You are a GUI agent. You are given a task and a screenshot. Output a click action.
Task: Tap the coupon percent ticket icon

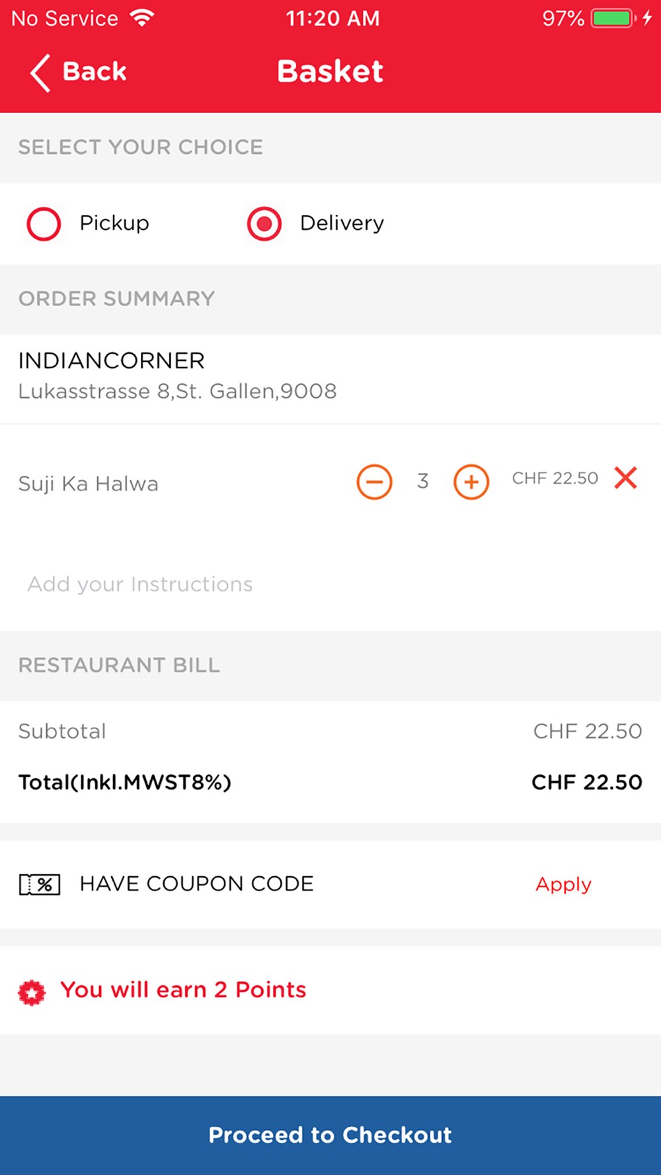[40, 884]
